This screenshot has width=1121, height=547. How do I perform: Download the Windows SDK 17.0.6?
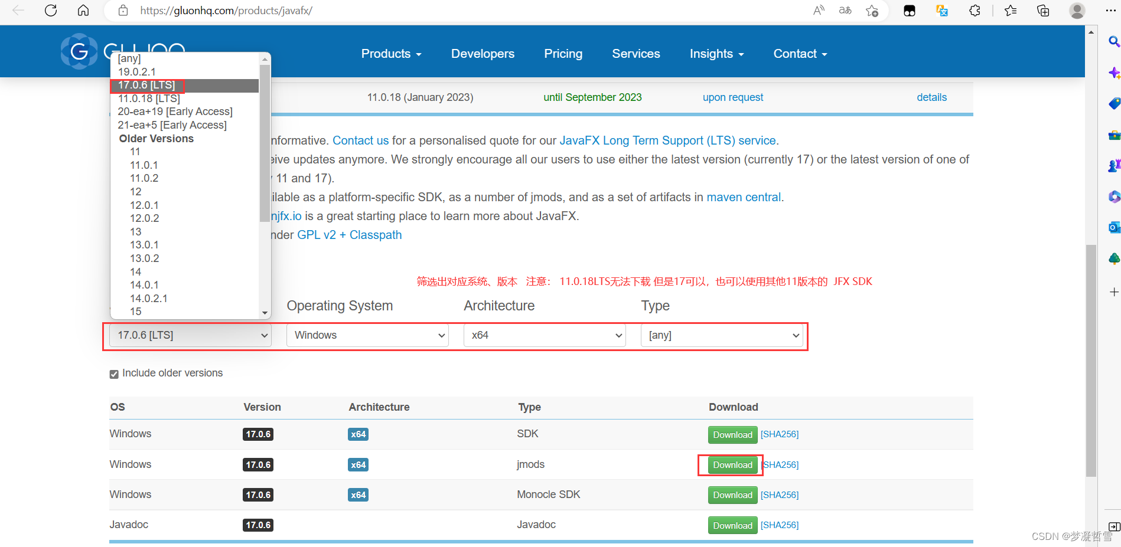click(732, 435)
